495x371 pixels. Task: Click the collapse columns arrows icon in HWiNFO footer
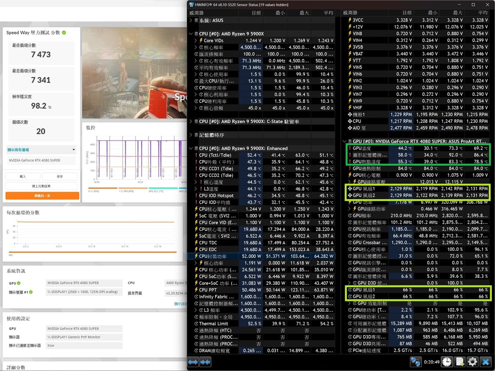click(205, 362)
